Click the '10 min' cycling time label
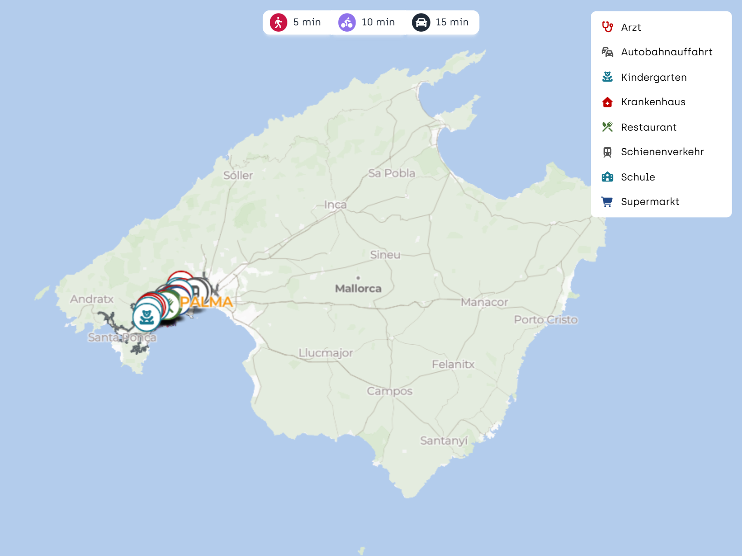 tap(378, 22)
